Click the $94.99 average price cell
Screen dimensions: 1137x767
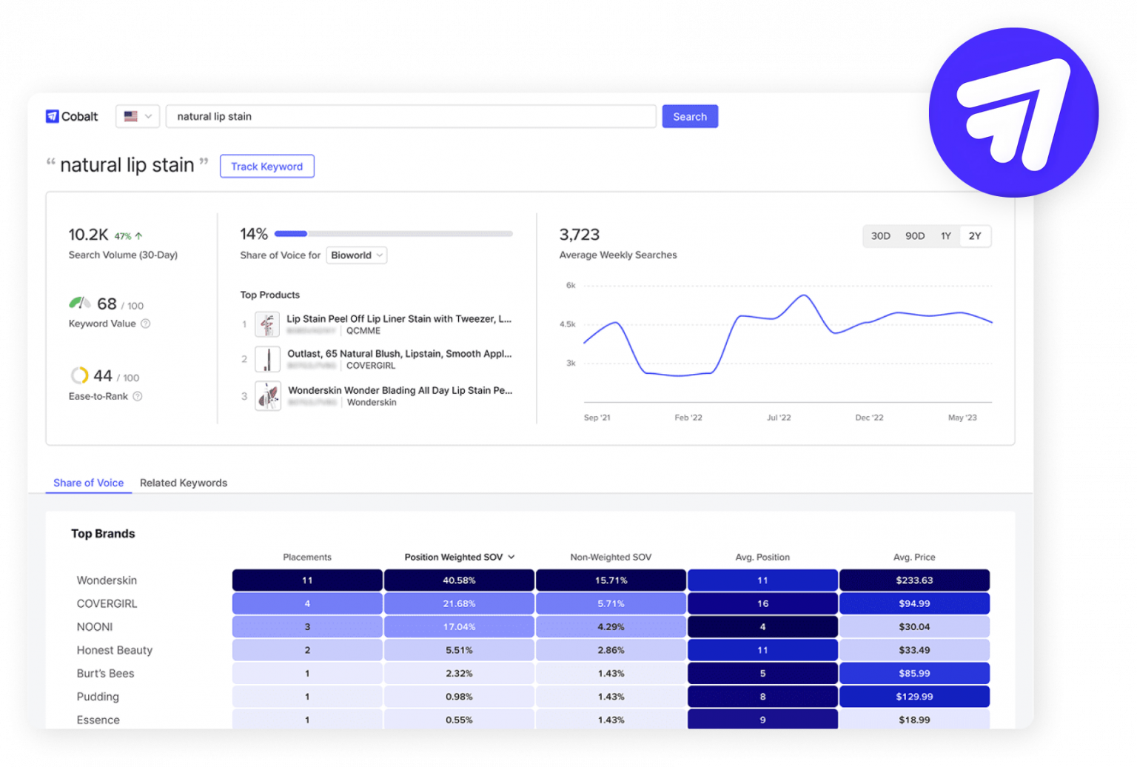914,603
